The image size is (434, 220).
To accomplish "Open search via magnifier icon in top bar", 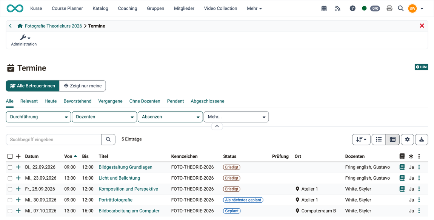I will coord(401,9).
